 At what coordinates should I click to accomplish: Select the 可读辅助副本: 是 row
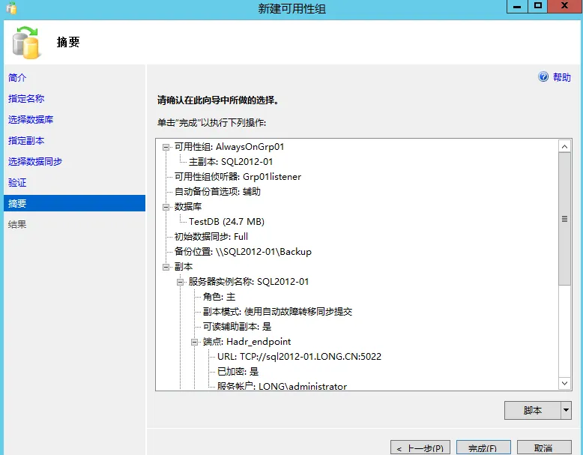pos(238,327)
